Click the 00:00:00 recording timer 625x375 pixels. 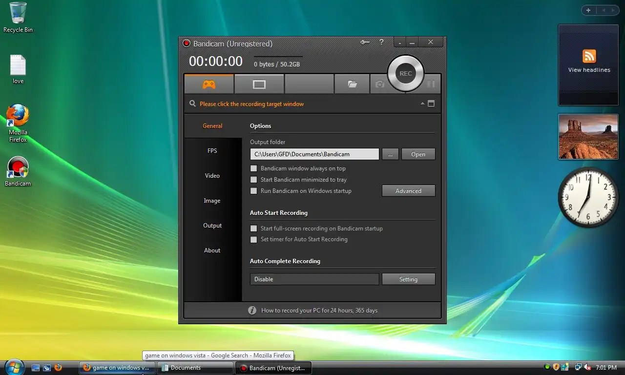[216, 61]
